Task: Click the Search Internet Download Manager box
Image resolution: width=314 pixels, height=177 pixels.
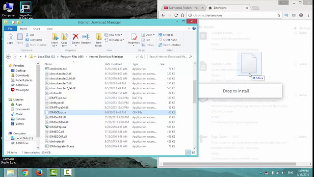Action: pyautogui.click(x=170, y=57)
